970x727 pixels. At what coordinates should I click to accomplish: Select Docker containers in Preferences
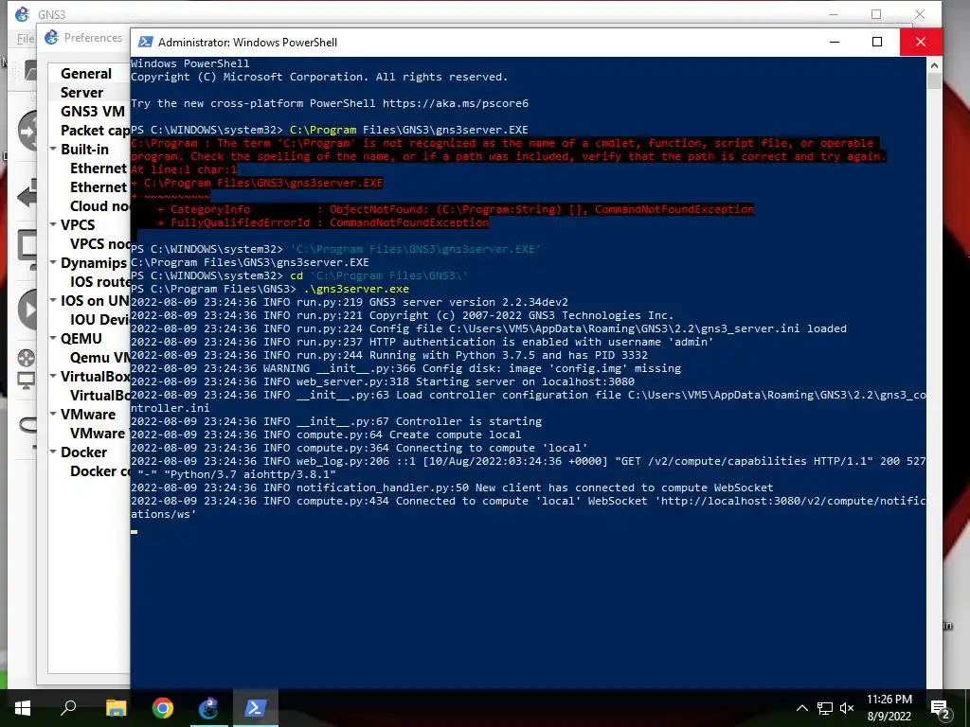pos(100,471)
